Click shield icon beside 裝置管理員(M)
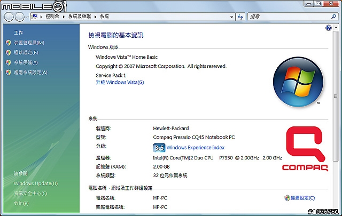342x216 pixels. point(9,43)
